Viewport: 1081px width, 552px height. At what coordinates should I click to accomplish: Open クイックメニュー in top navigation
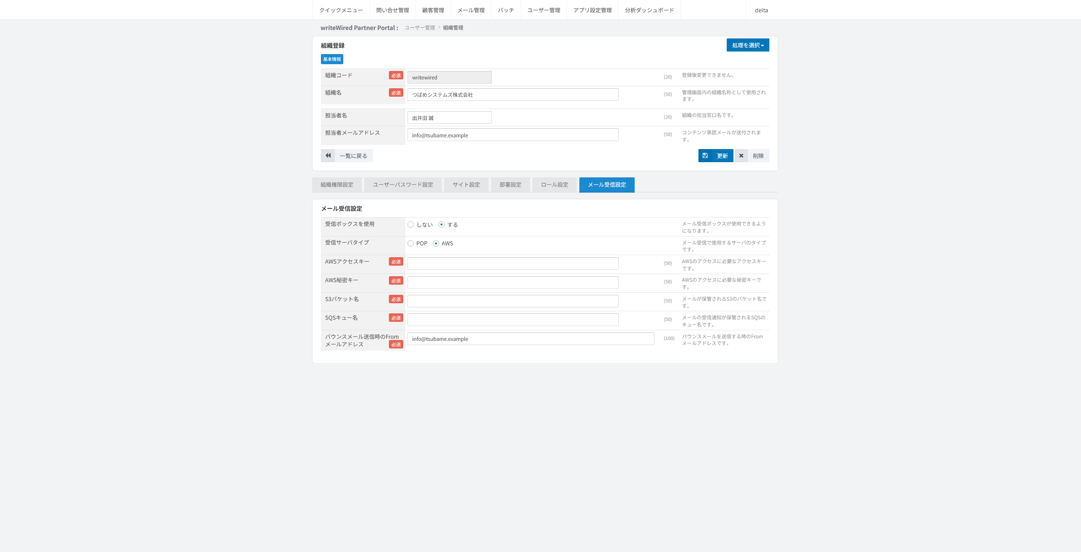click(x=341, y=10)
